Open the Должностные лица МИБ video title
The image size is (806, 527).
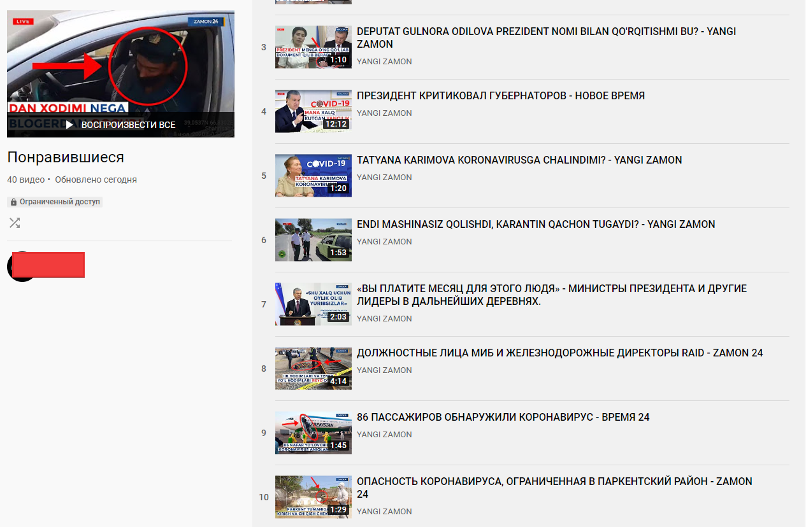[x=559, y=353]
